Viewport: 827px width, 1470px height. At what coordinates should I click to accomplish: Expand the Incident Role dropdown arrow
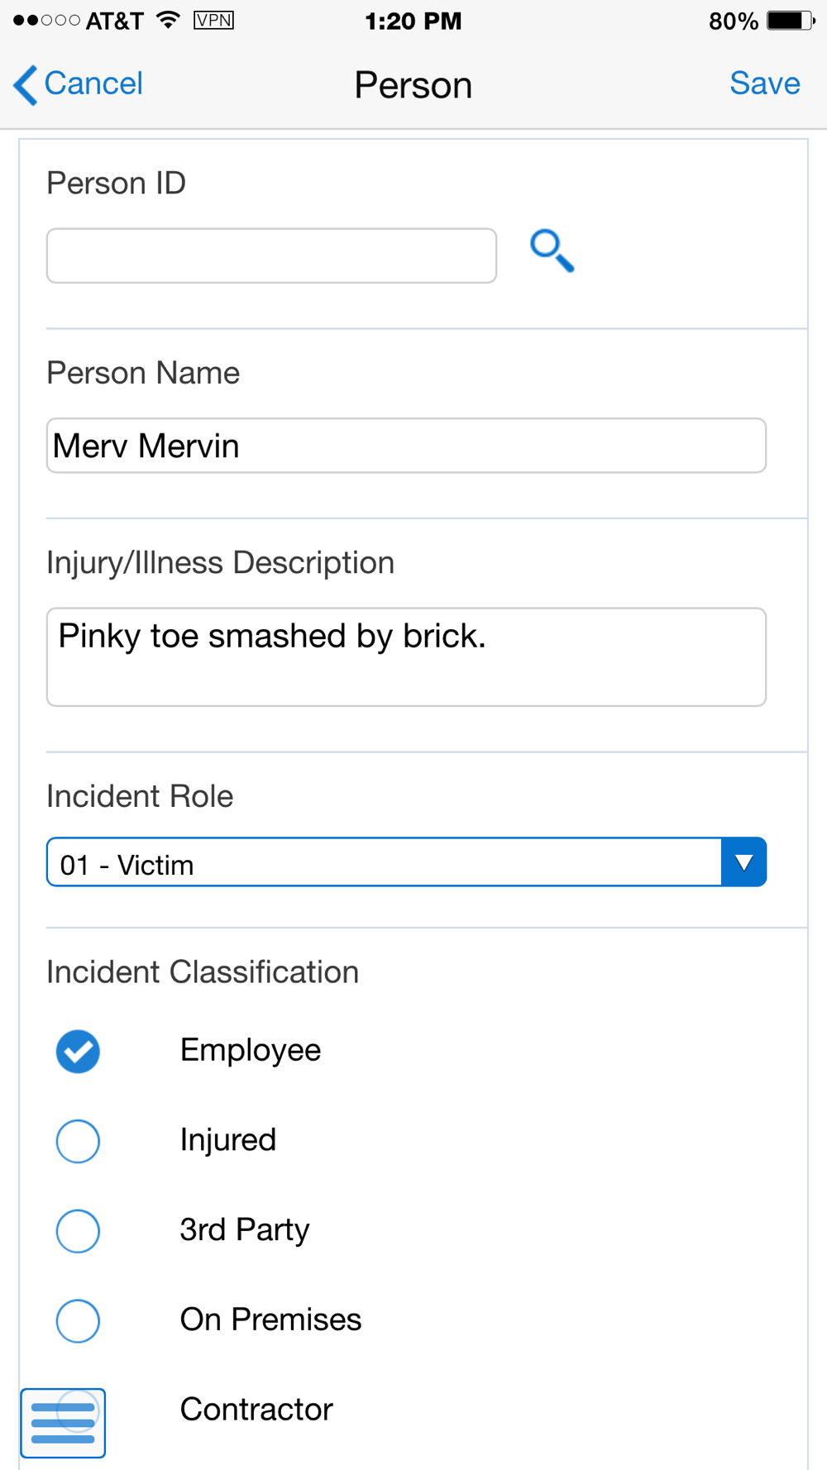pos(743,862)
